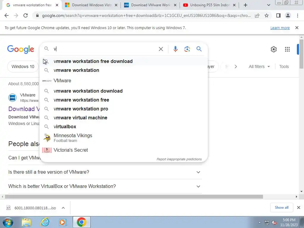This screenshot has height=228, width=304.
Task: Bookmark this tab with the star icon
Action: click(267, 15)
